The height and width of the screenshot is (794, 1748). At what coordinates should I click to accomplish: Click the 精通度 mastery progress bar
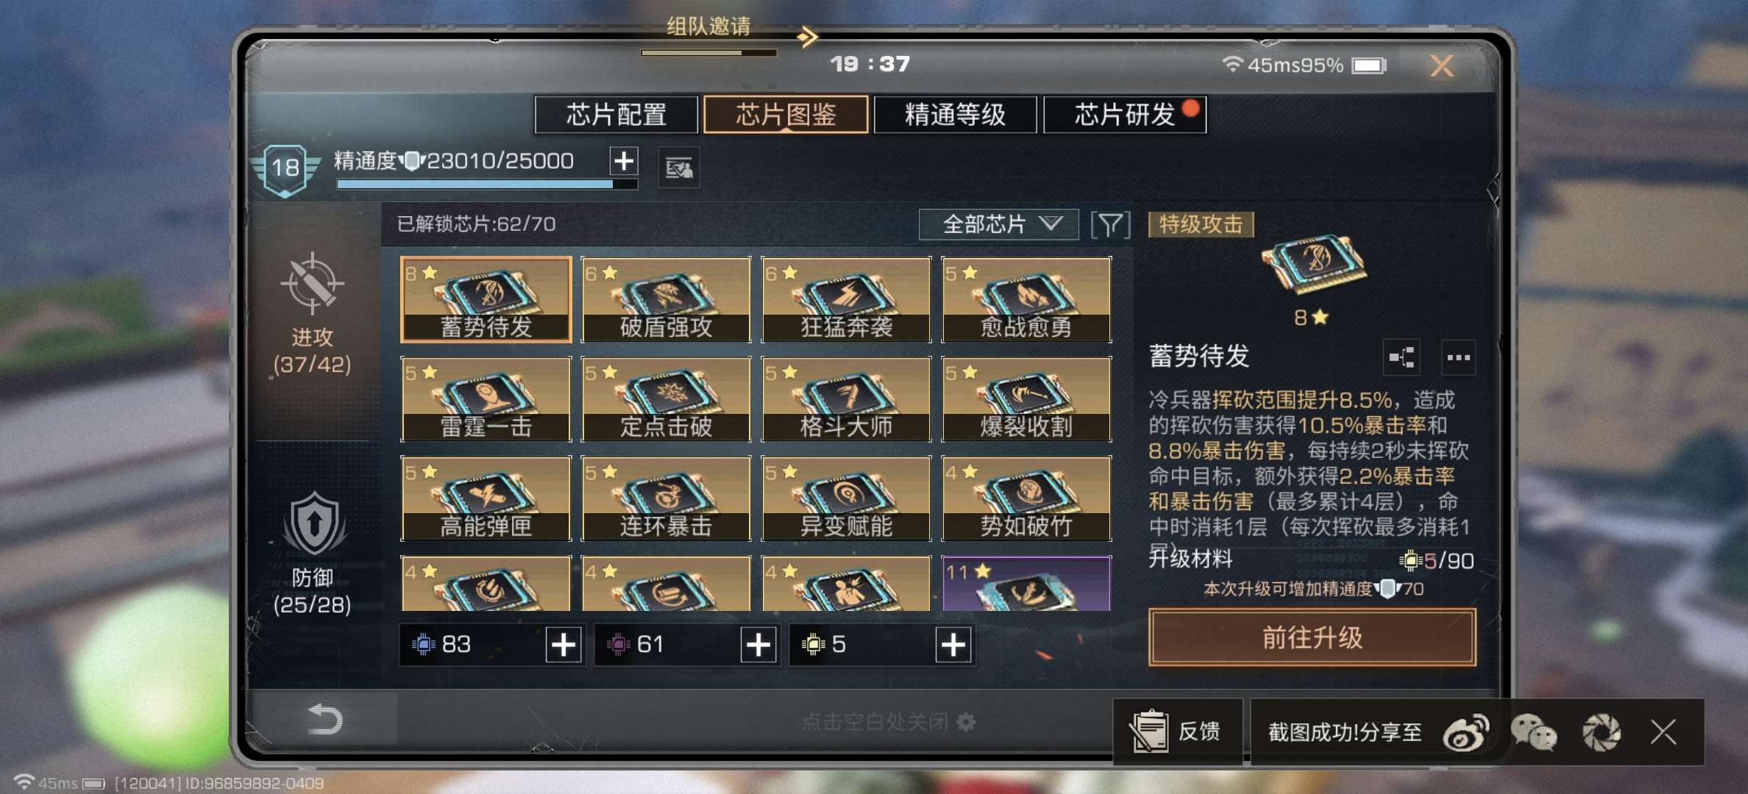point(486,185)
